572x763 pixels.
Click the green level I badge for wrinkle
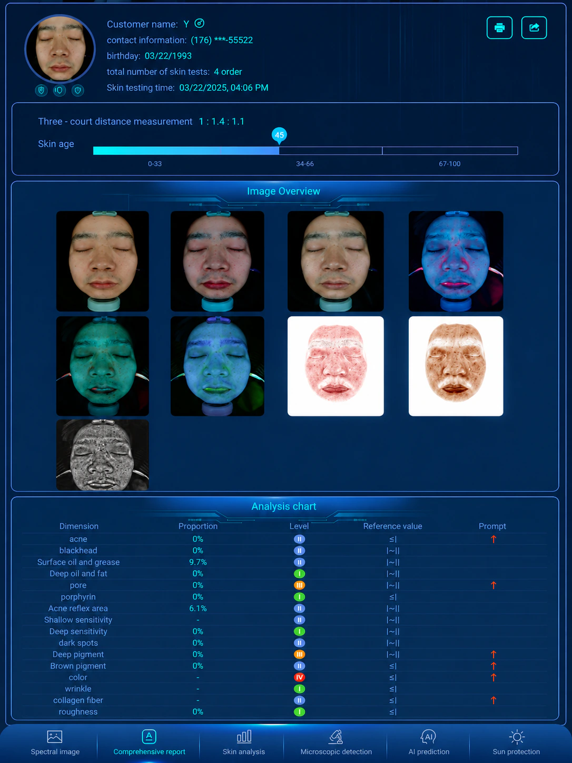[299, 689]
